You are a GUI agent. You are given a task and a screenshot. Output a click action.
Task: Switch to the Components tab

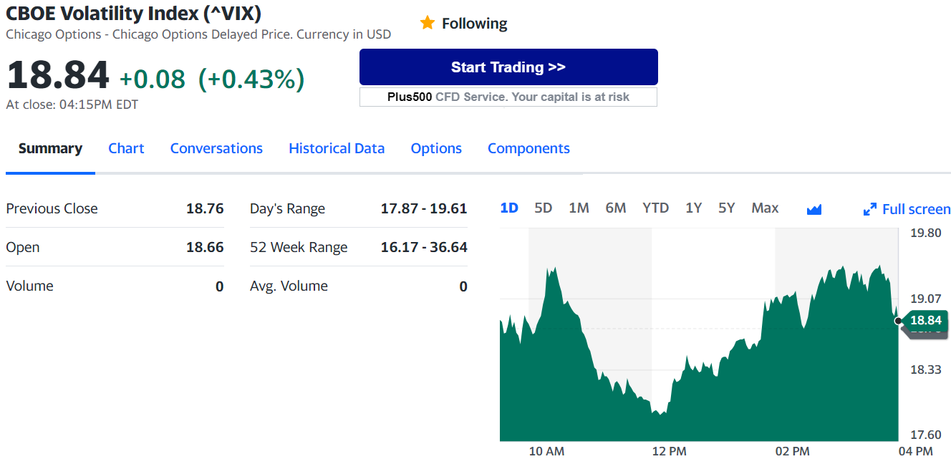click(528, 148)
